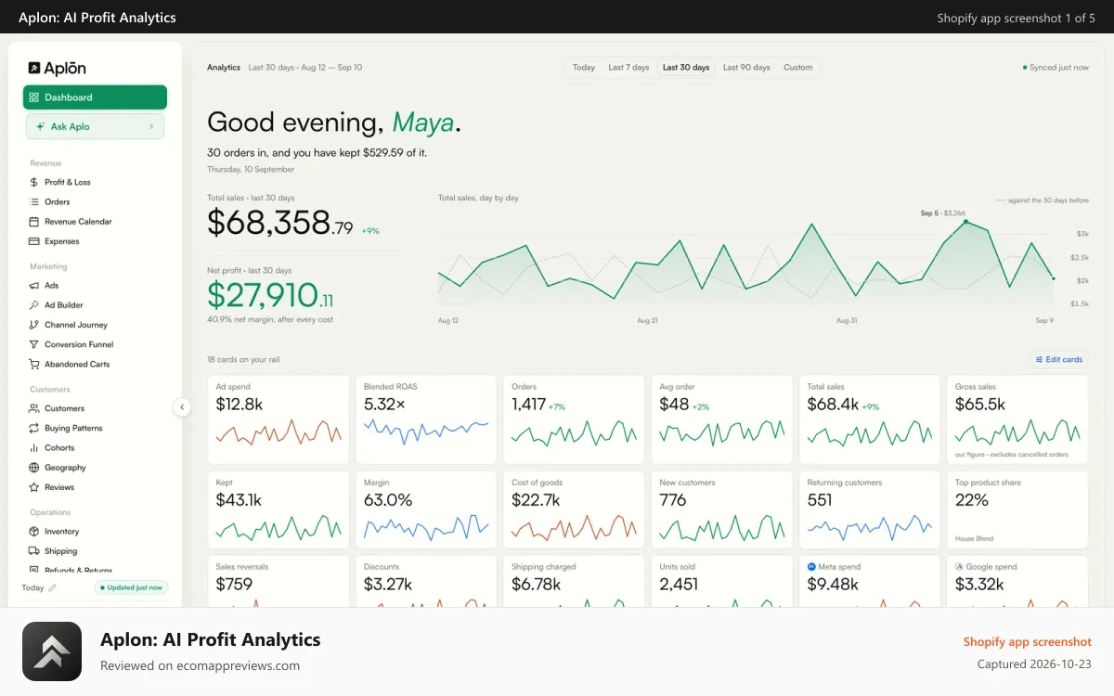Click the 'against the 30 days before' legend
This screenshot has width=1114, height=696.
pos(1042,200)
